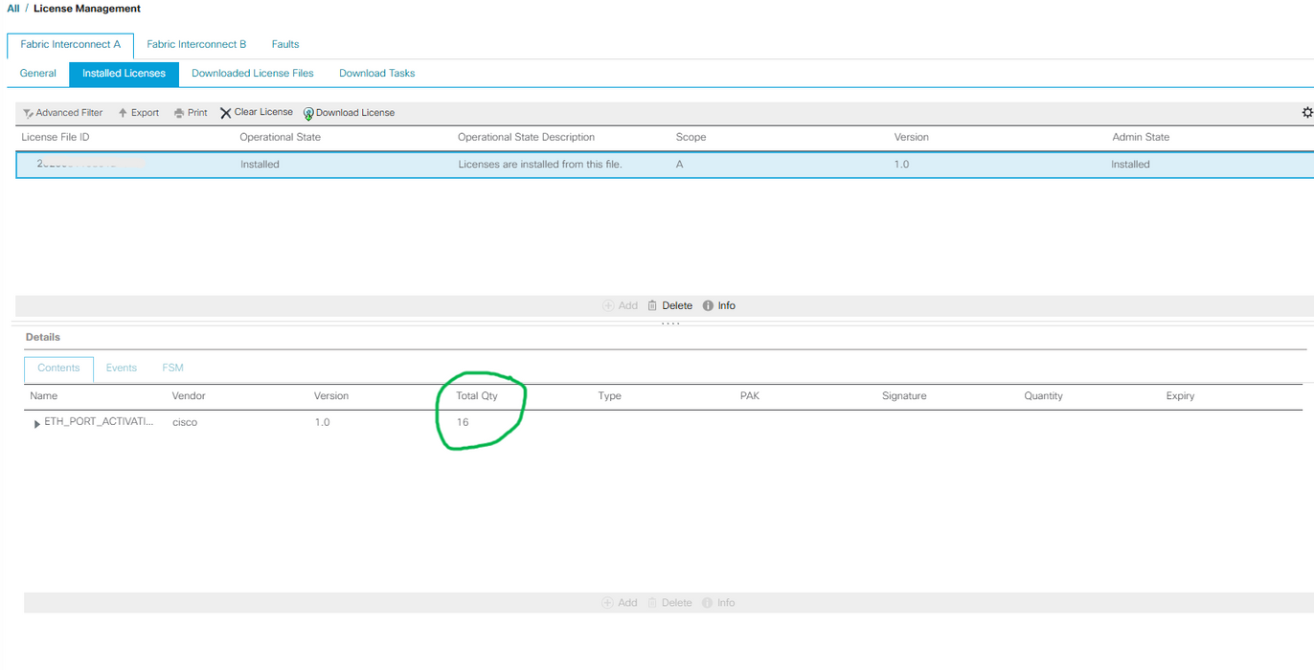
Task: Click the Expiry column header
Action: point(1180,396)
